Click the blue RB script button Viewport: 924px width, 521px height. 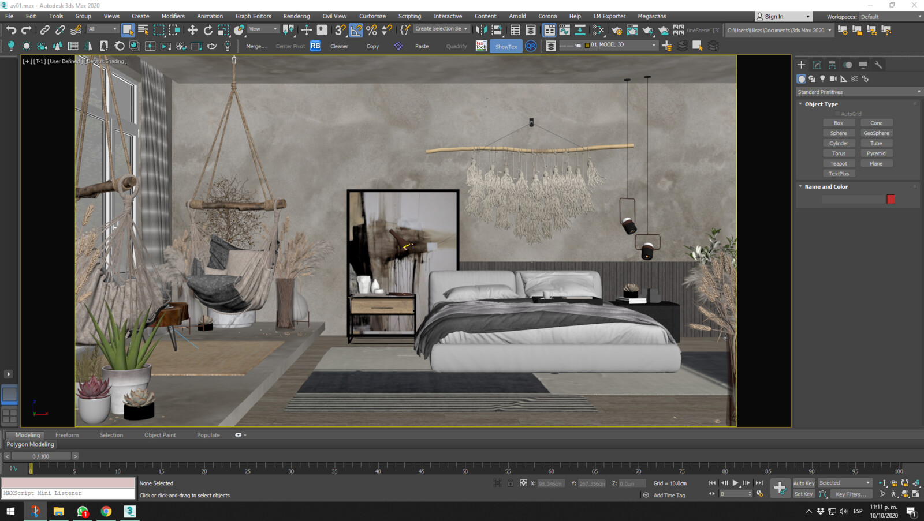(315, 46)
